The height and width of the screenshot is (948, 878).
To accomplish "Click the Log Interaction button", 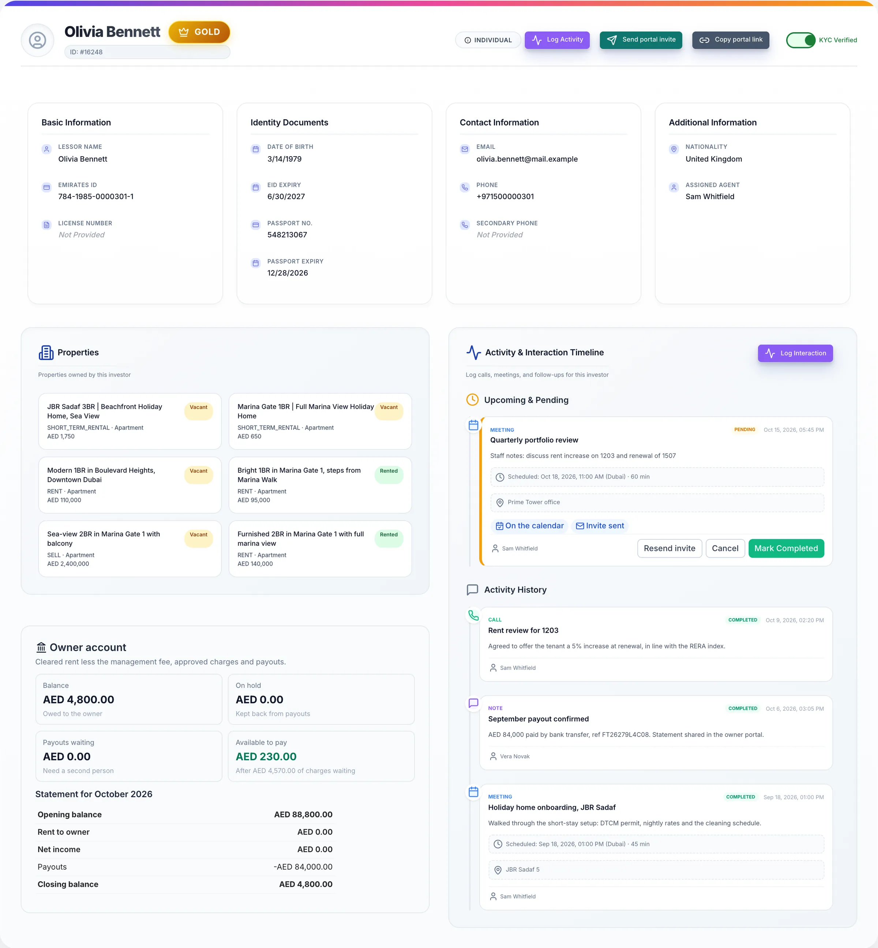I will (795, 353).
